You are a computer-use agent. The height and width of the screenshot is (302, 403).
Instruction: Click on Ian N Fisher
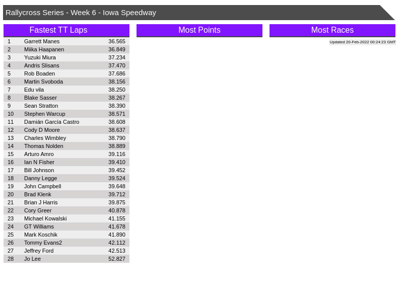pos(39,162)
